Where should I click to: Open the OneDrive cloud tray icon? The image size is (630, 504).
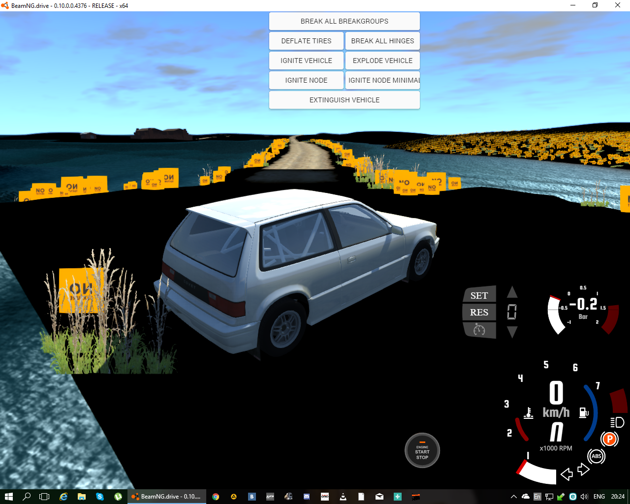point(526,497)
